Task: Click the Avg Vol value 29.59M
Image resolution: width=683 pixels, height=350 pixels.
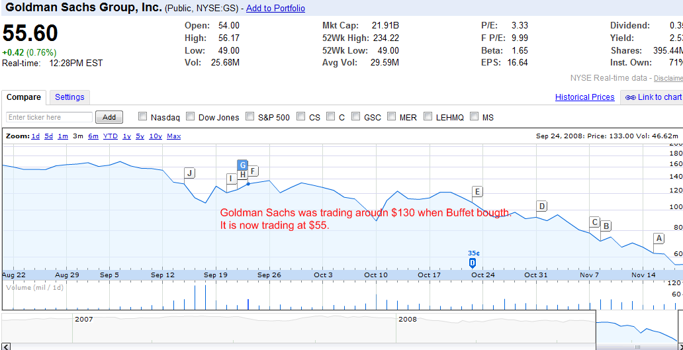Action: point(385,62)
